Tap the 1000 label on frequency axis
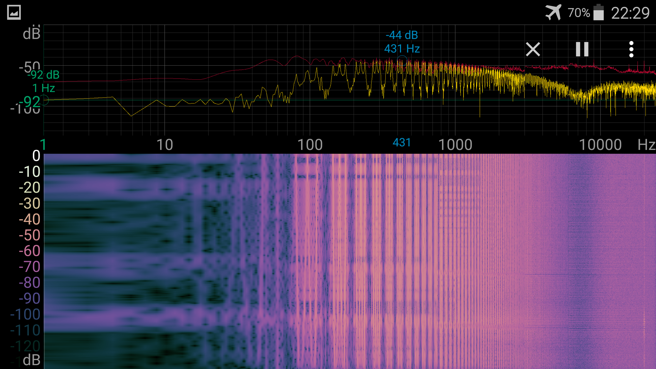 [x=455, y=145]
